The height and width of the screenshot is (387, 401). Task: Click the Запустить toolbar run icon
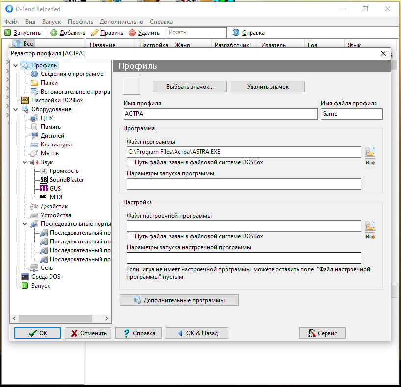pos(8,33)
